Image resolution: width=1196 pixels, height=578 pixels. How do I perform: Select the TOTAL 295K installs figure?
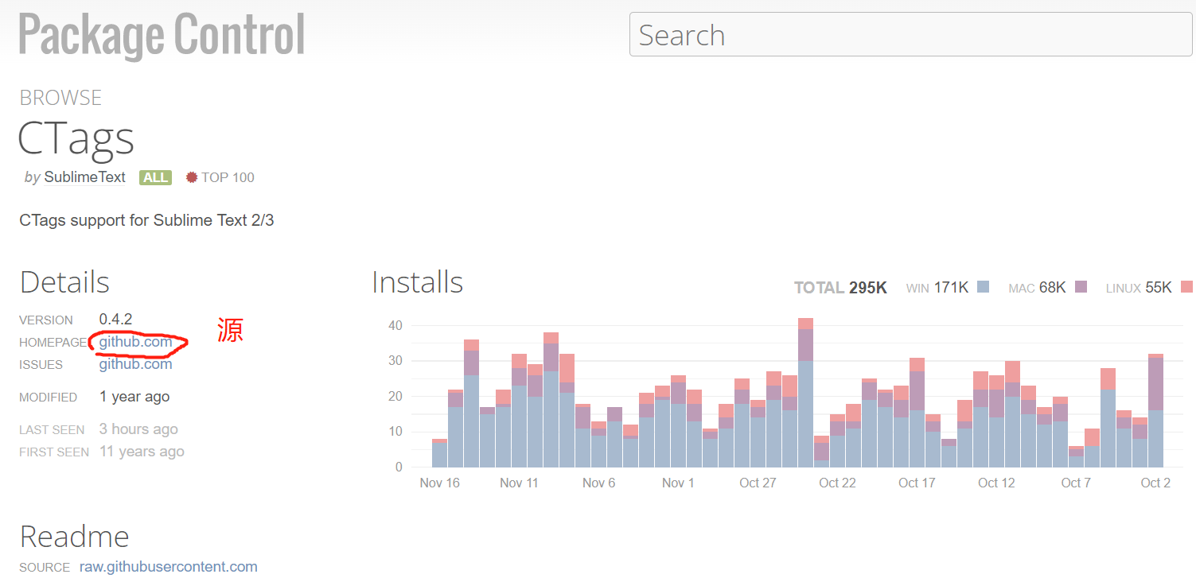point(840,288)
